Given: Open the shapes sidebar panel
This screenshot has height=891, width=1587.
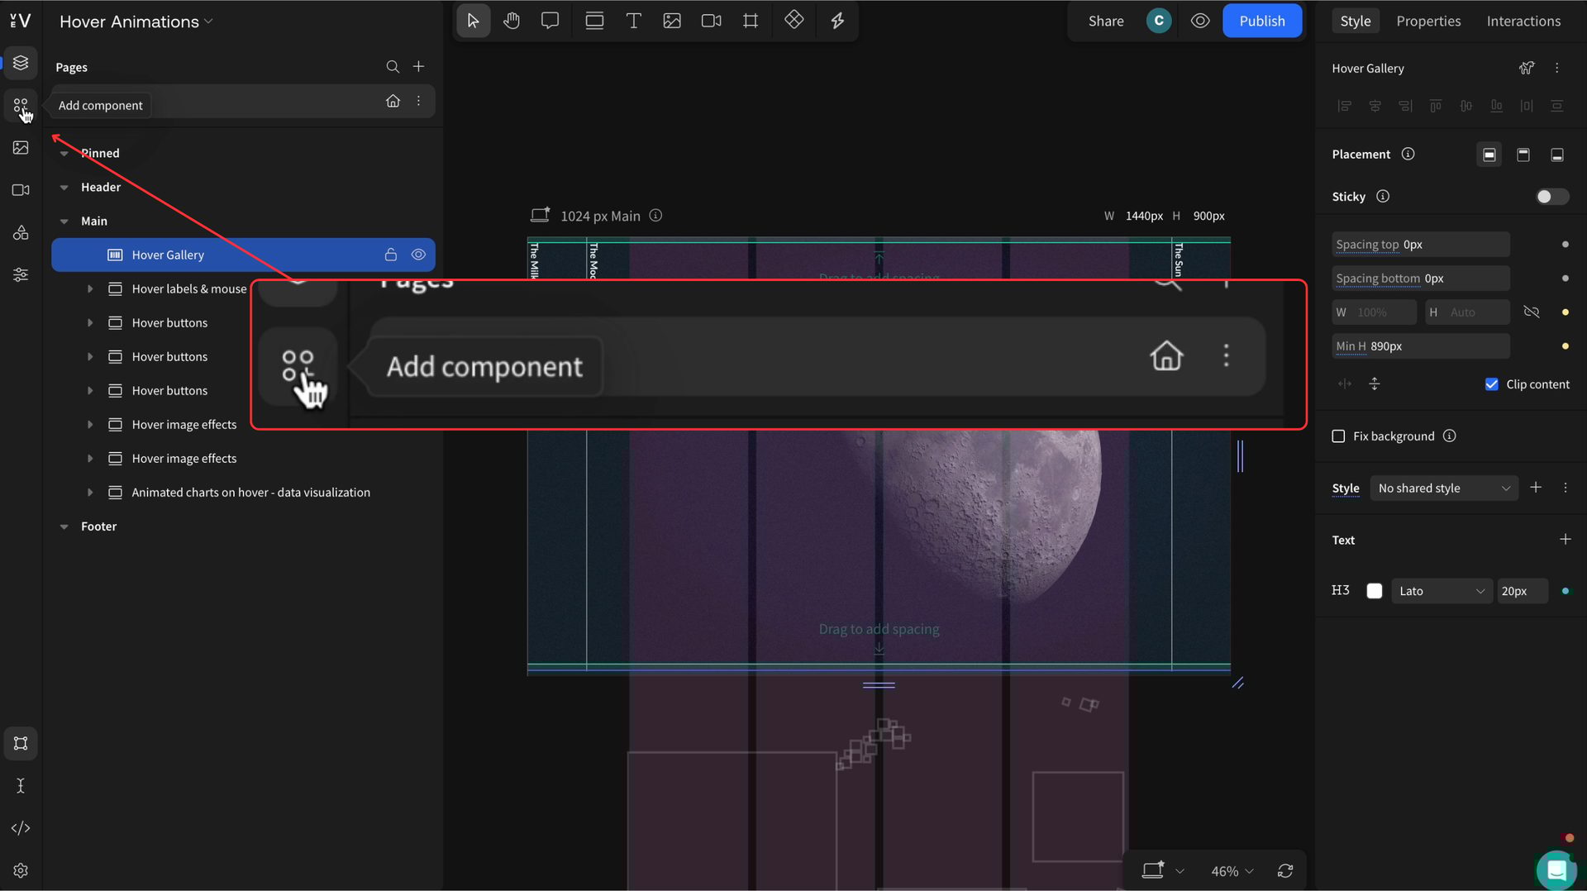Looking at the screenshot, I should (x=21, y=233).
